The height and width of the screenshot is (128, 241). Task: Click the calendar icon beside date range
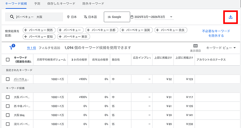[x=132, y=17]
